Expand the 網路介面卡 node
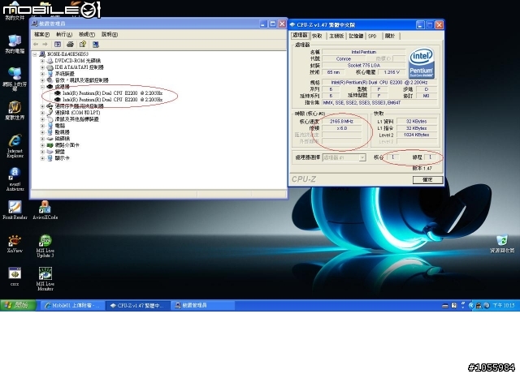520x374 pixels. pos(42,145)
